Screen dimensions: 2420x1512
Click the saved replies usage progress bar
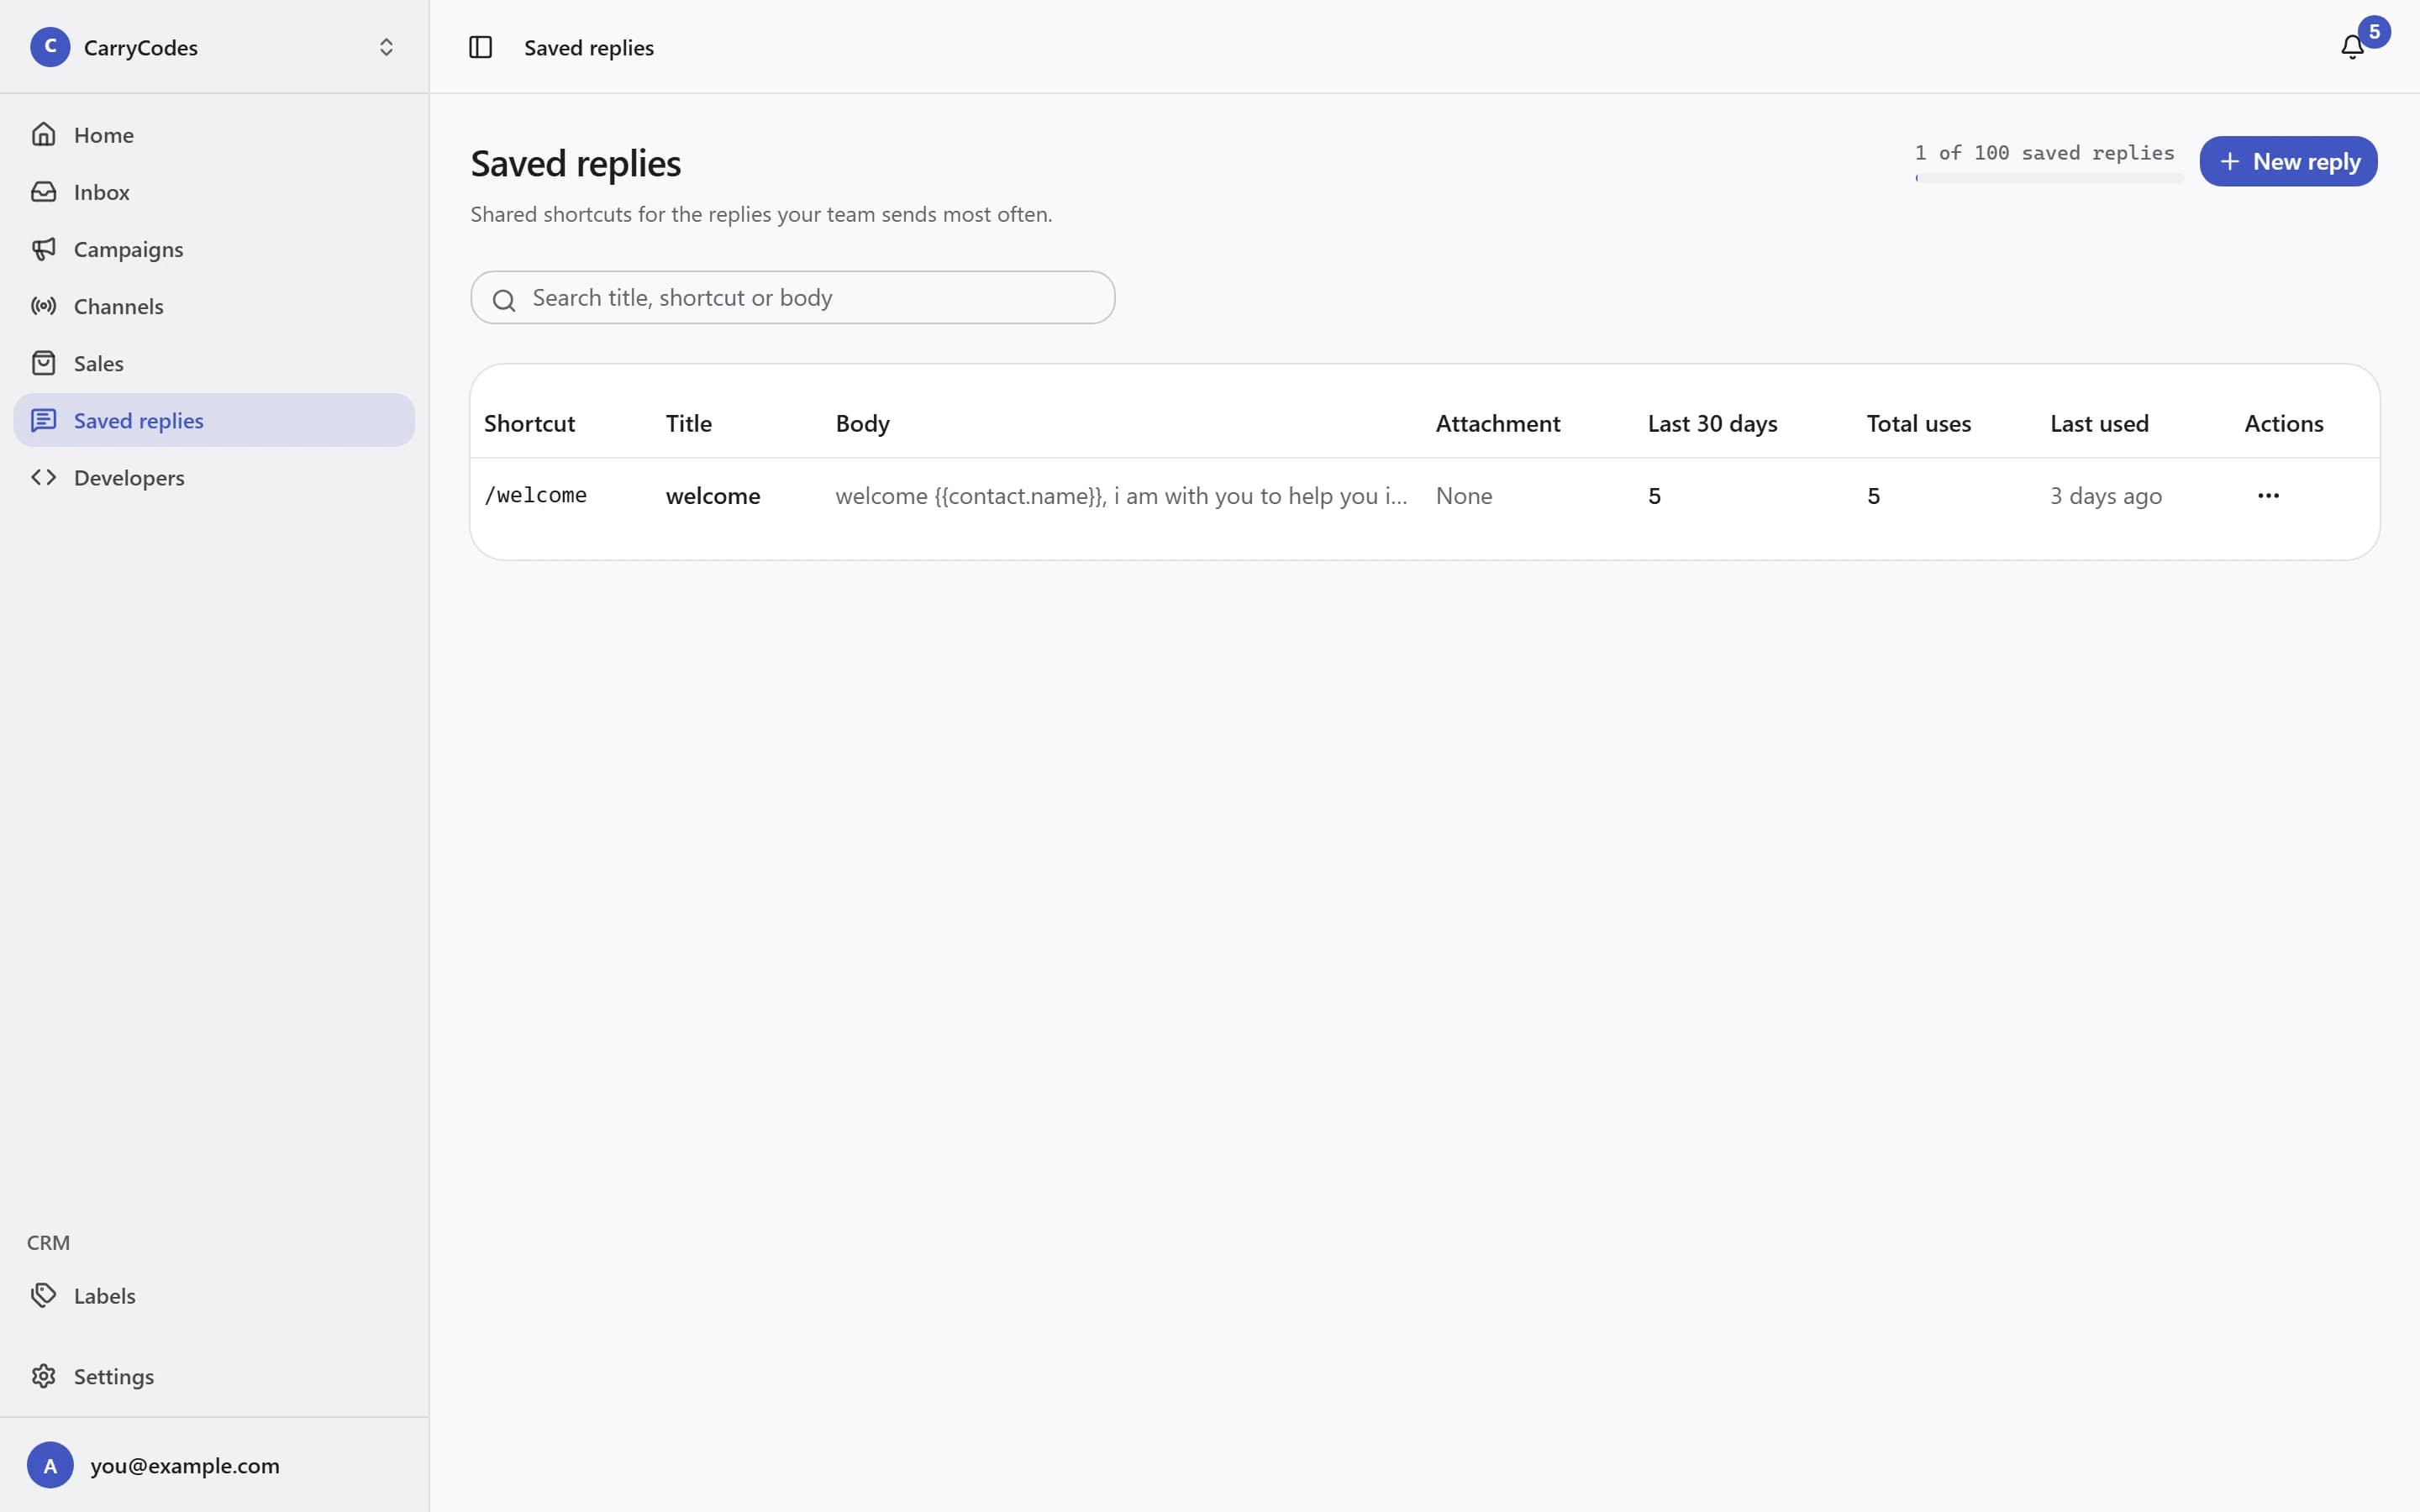click(x=2049, y=178)
